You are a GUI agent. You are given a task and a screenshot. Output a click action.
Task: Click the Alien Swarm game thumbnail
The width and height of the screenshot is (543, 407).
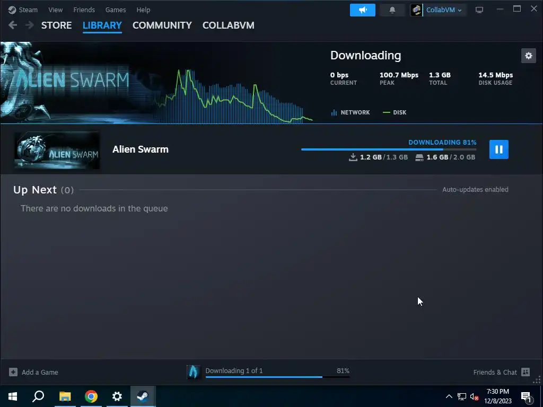(x=57, y=150)
